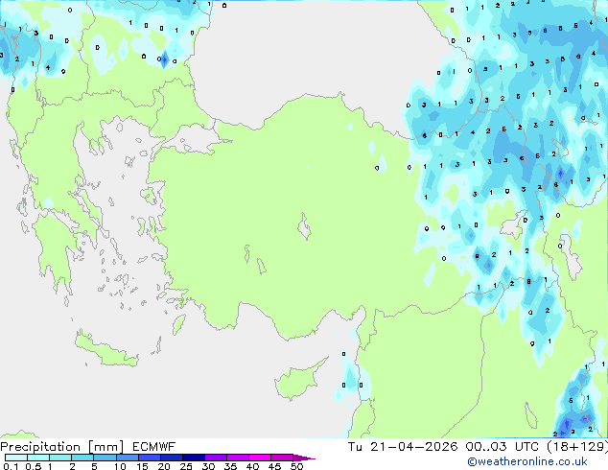
Task: Click the 10–15 mm legend swatch
Action: [x=127, y=458]
